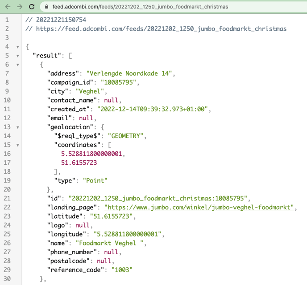
Task: Click the "geolocation" key name
Action: (70, 127)
